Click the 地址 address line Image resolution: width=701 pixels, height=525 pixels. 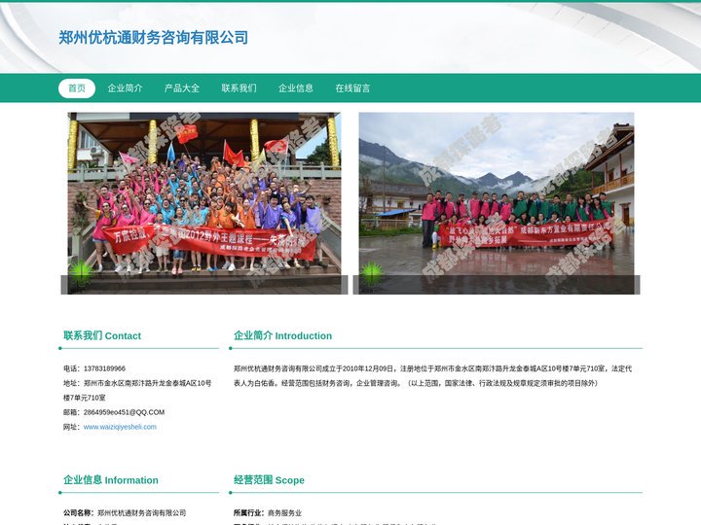pos(137,390)
